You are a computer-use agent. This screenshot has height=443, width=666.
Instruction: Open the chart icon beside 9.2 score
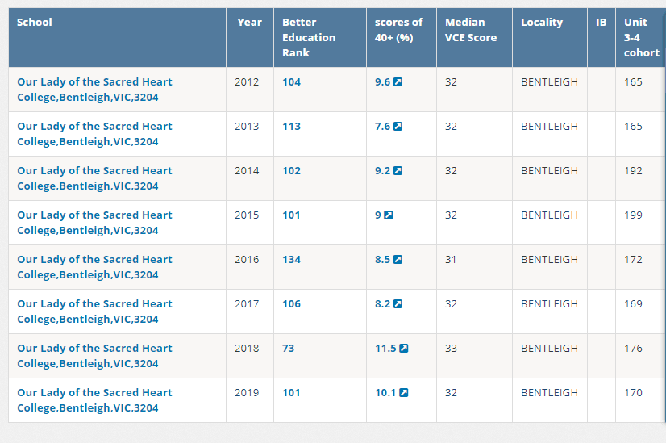click(x=398, y=171)
